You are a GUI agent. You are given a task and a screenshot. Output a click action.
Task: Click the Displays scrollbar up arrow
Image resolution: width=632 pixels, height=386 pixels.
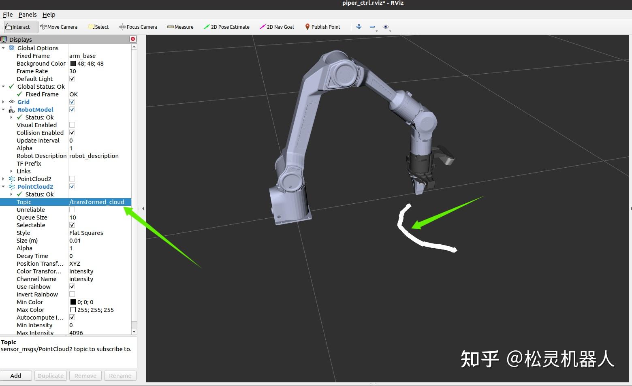coord(134,47)
